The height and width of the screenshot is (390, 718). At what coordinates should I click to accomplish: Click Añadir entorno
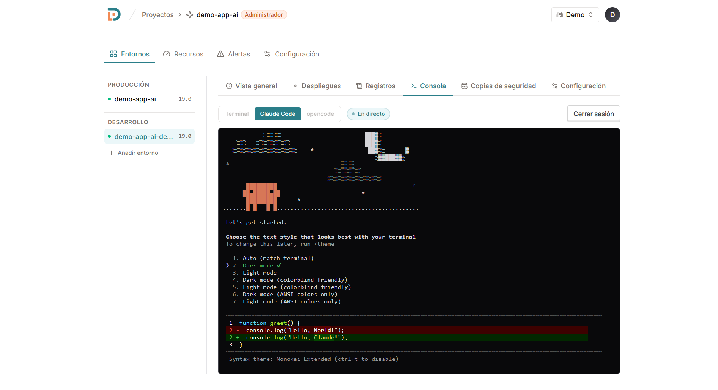[134, 153]
